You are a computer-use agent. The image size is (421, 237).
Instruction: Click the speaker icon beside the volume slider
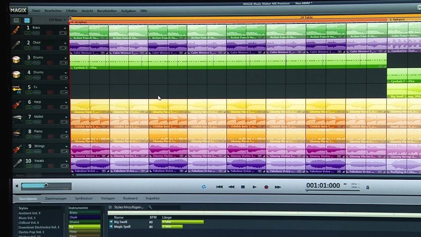tap(17, 186)
